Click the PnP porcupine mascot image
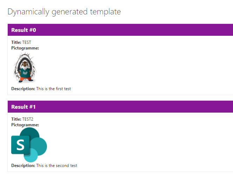The image size is (233, 181). pos(25,68)
